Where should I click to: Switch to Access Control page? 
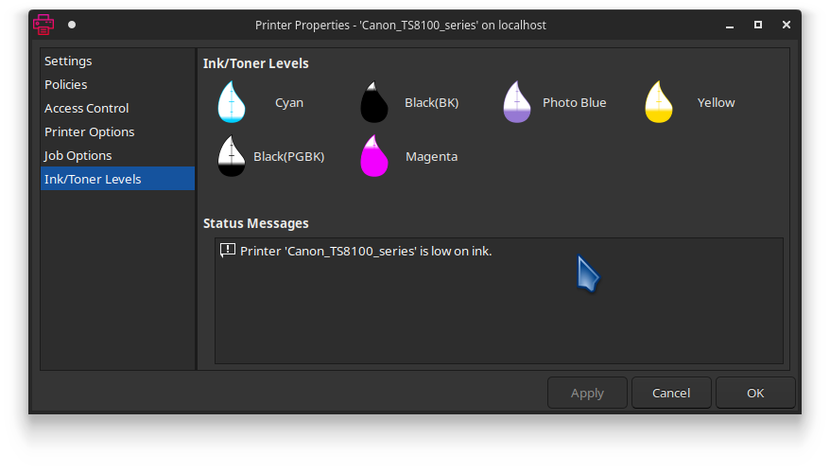pos(117,108)
